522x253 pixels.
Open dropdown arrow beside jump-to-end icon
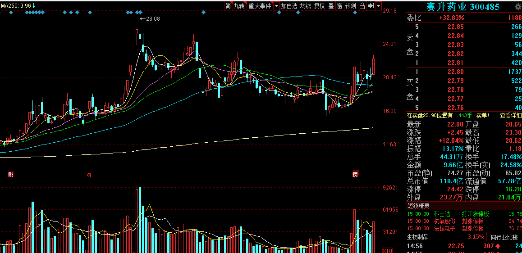point(378,6)
